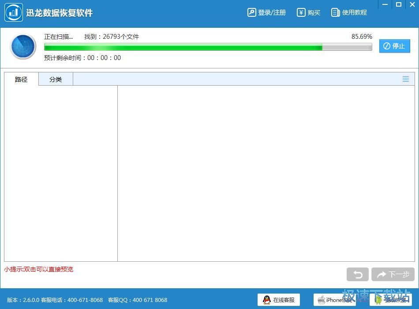Click the 小提示 double-click preview hint
Viewport: 419px width, 309px height.
38,269
